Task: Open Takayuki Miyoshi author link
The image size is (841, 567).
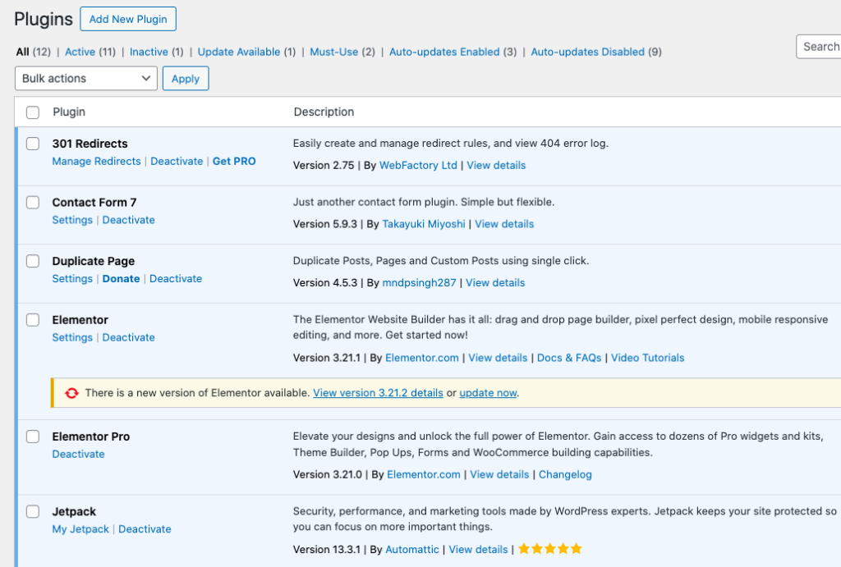Action: click(424, 224)
